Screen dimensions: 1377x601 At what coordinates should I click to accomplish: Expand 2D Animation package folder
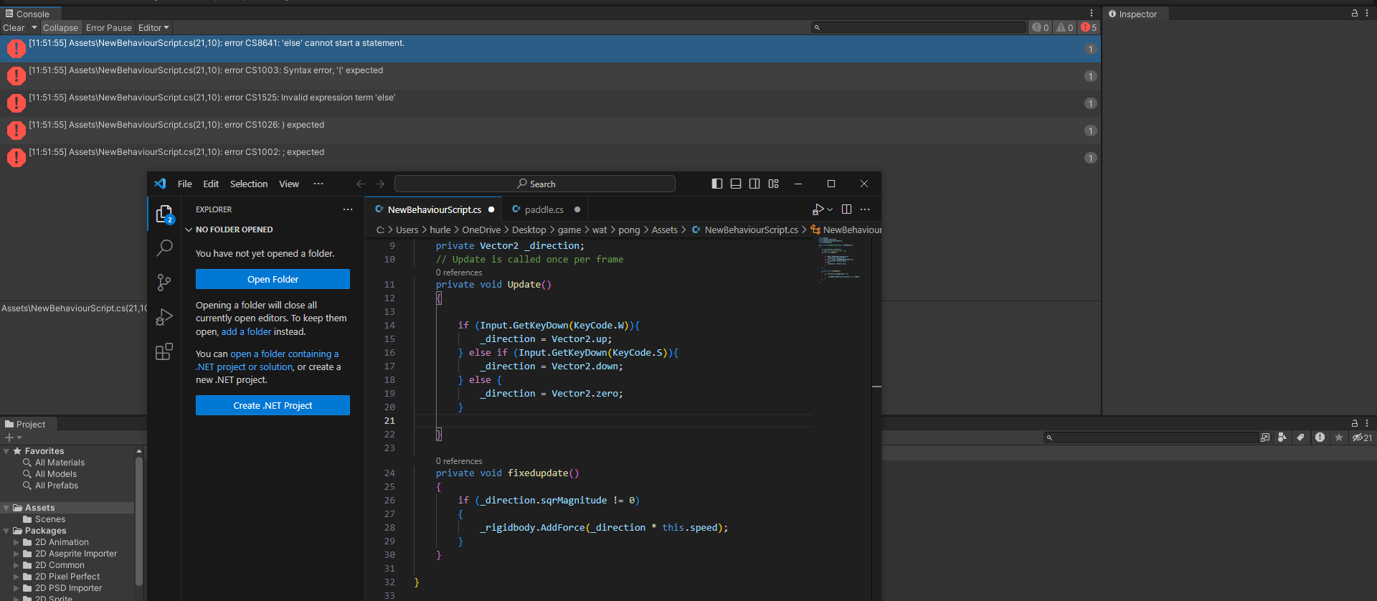coord(16,542)
